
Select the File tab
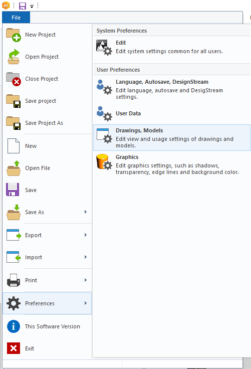pos(16,18)
